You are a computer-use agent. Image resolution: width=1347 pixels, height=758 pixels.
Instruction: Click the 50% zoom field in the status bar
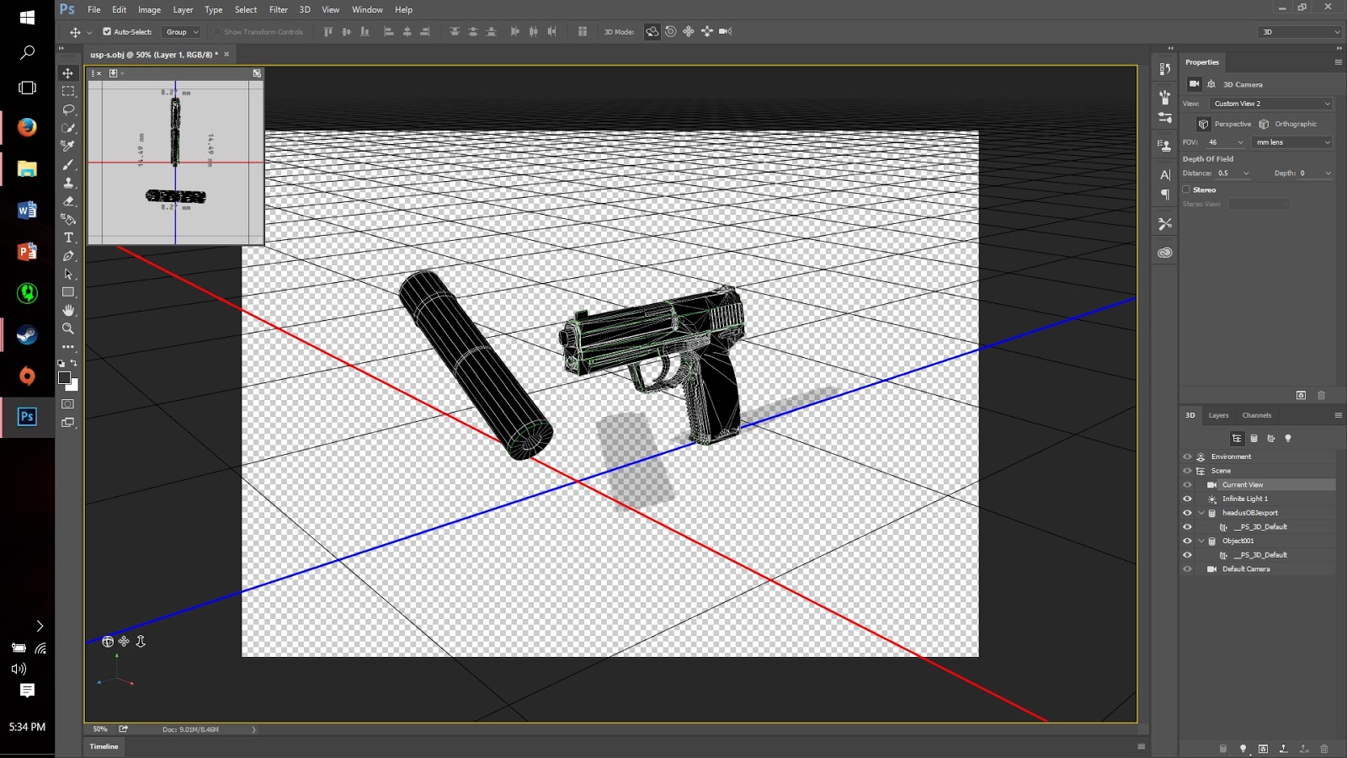(x=99, y=729)
